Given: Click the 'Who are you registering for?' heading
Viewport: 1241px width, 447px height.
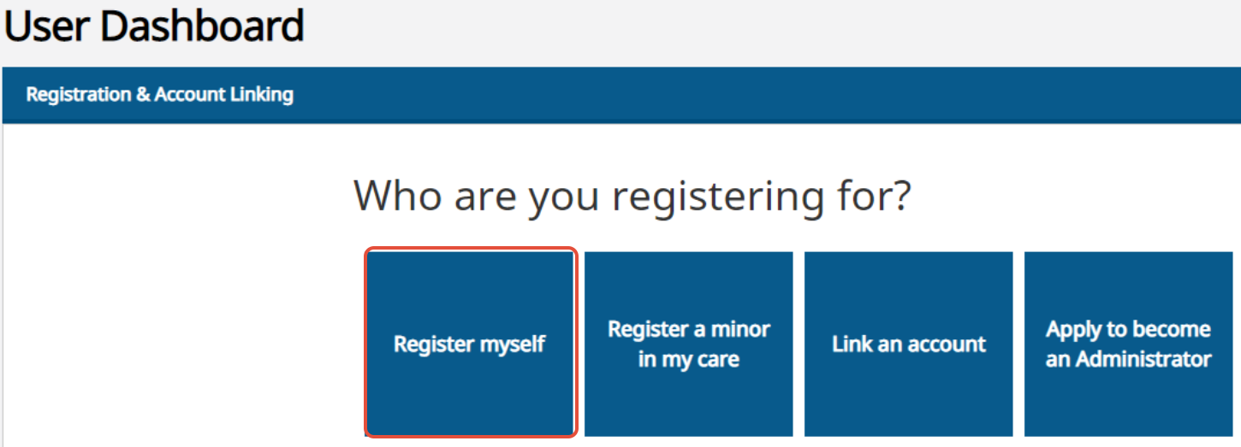Looking at the screenshot, I should (x=632, y=196).
